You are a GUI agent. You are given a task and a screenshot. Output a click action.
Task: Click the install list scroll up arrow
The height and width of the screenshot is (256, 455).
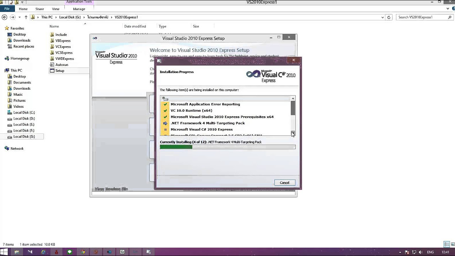point(293,98)
